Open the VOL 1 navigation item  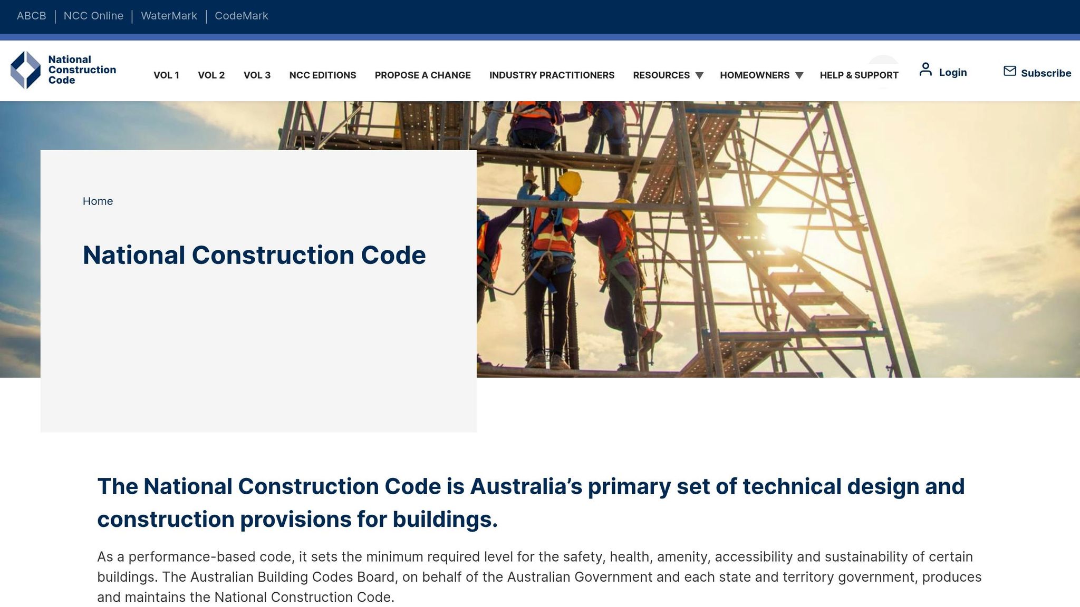pyautogui.click(x=166, y=75)
